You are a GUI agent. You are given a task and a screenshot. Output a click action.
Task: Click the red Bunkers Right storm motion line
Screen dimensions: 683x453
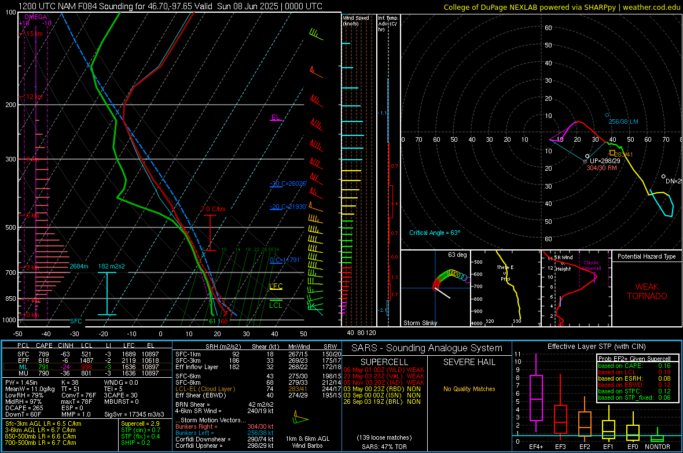point(225,426)
